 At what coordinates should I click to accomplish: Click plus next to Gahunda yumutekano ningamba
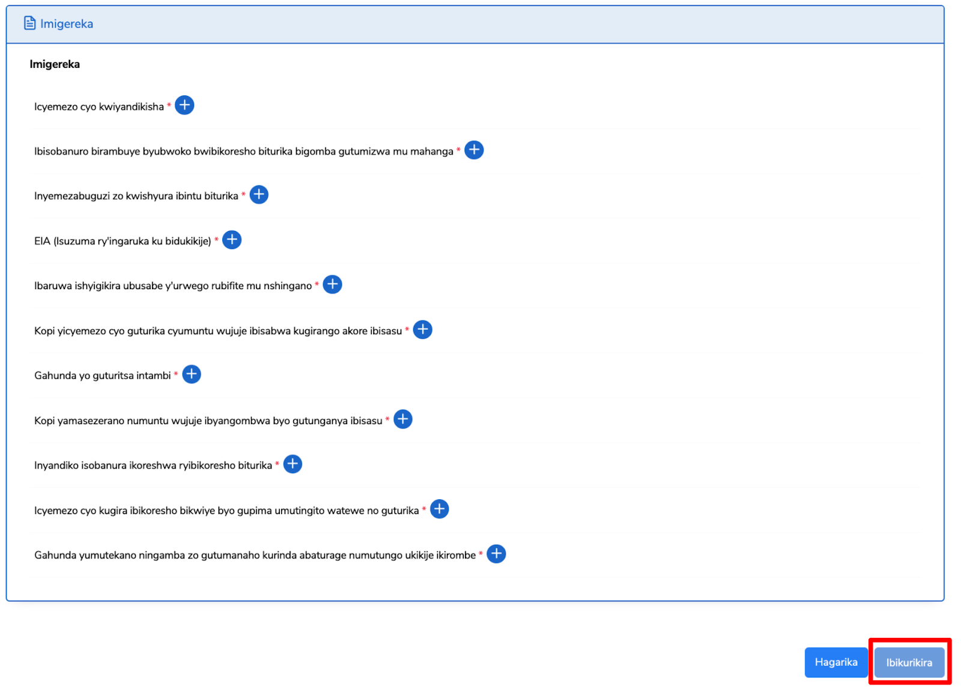click(496, 554)
